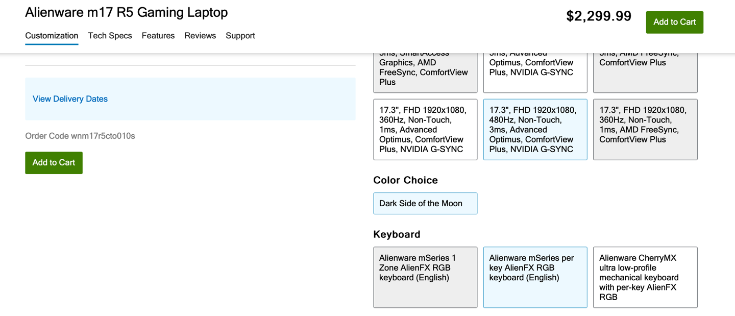Viewport: 735px width, 316px height.
Task: Click the $2,299.99 price
Action: coord(599,16)
